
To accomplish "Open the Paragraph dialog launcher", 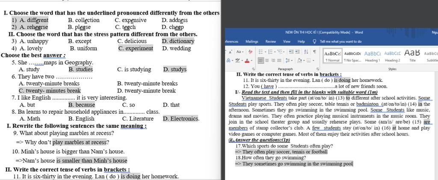I will pos(318,69).
